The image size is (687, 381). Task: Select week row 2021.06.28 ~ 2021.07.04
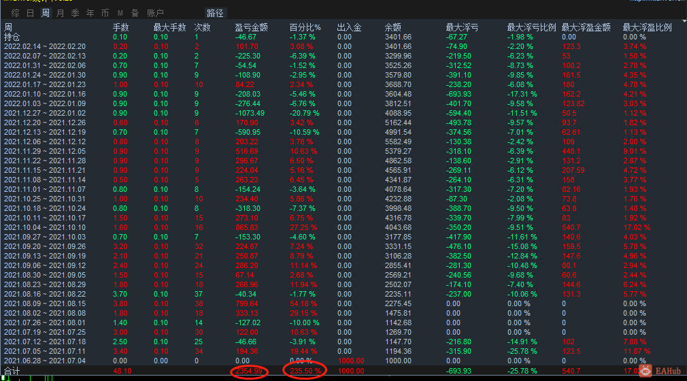click(x=343, y=361)
